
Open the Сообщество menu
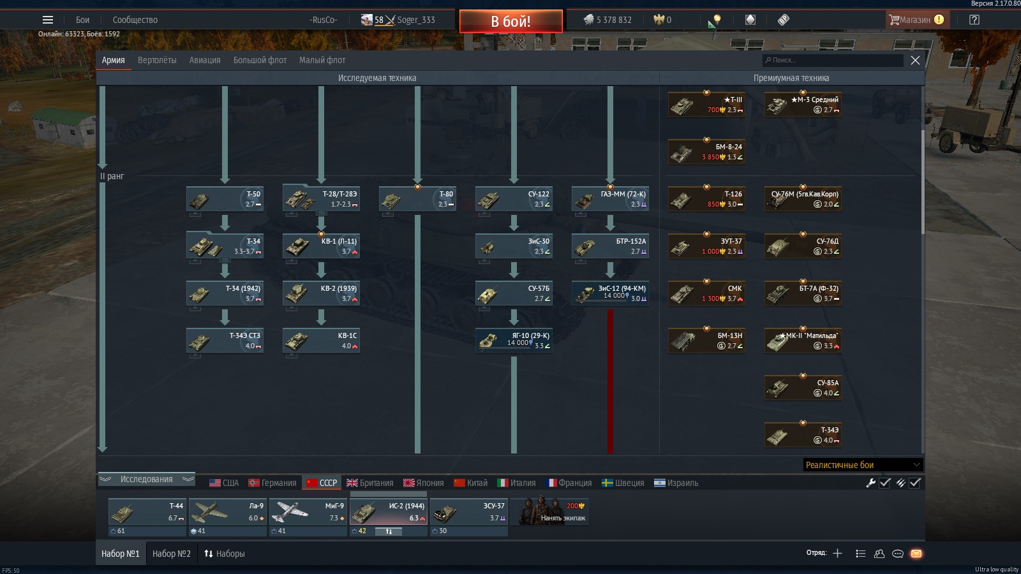point(135,20)
